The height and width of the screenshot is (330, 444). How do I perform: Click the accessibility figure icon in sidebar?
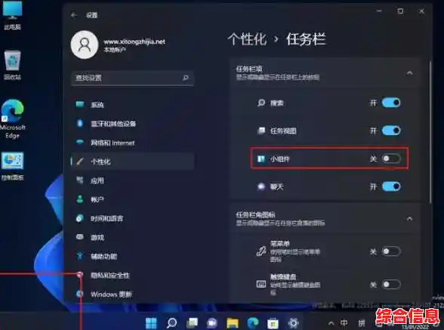80,256
